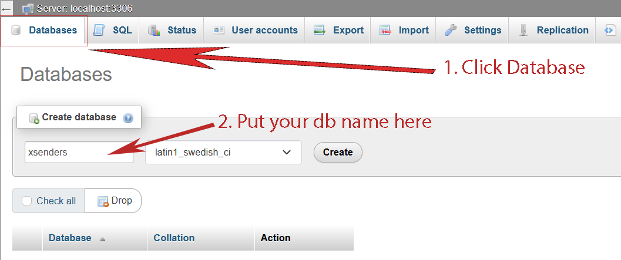This screenshot has height=260, width=621.
Task: Click the database name input field
Action: [x=79, y=153]
